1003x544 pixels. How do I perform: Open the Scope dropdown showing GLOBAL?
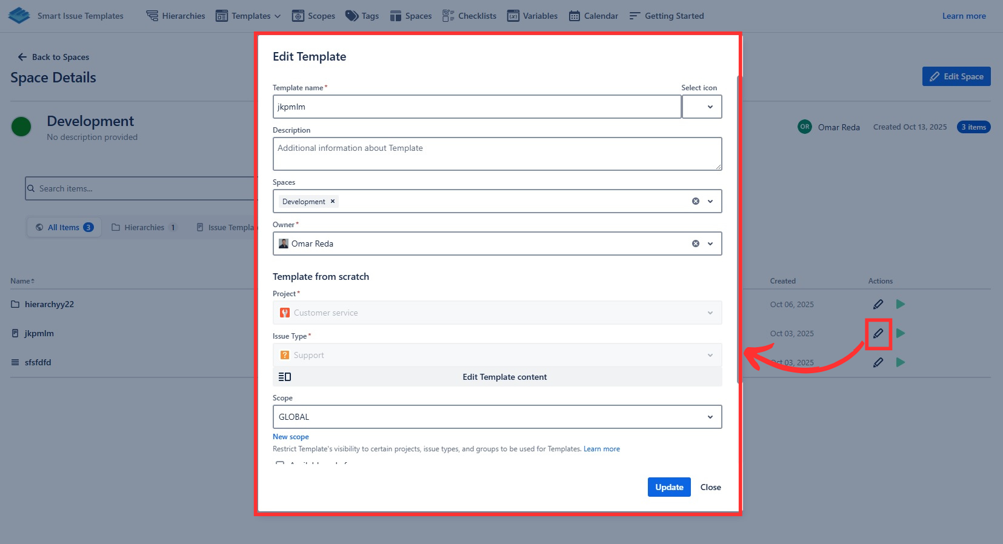click(497, 417)
